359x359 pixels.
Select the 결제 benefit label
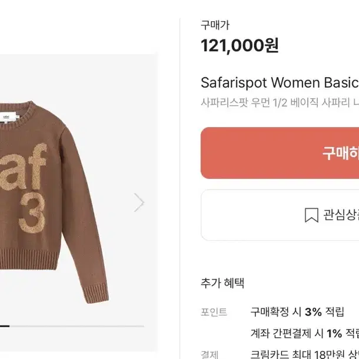[210, 354]
